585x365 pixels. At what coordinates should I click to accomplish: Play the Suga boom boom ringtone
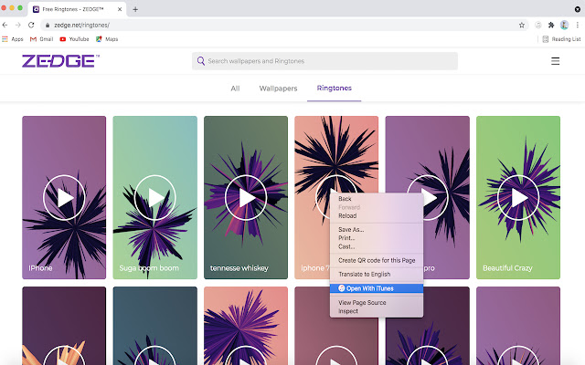pyautogui.click(x=154, y=196)
